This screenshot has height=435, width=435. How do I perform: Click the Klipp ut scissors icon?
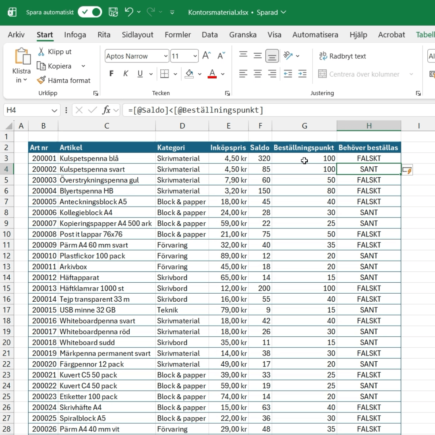41,52
